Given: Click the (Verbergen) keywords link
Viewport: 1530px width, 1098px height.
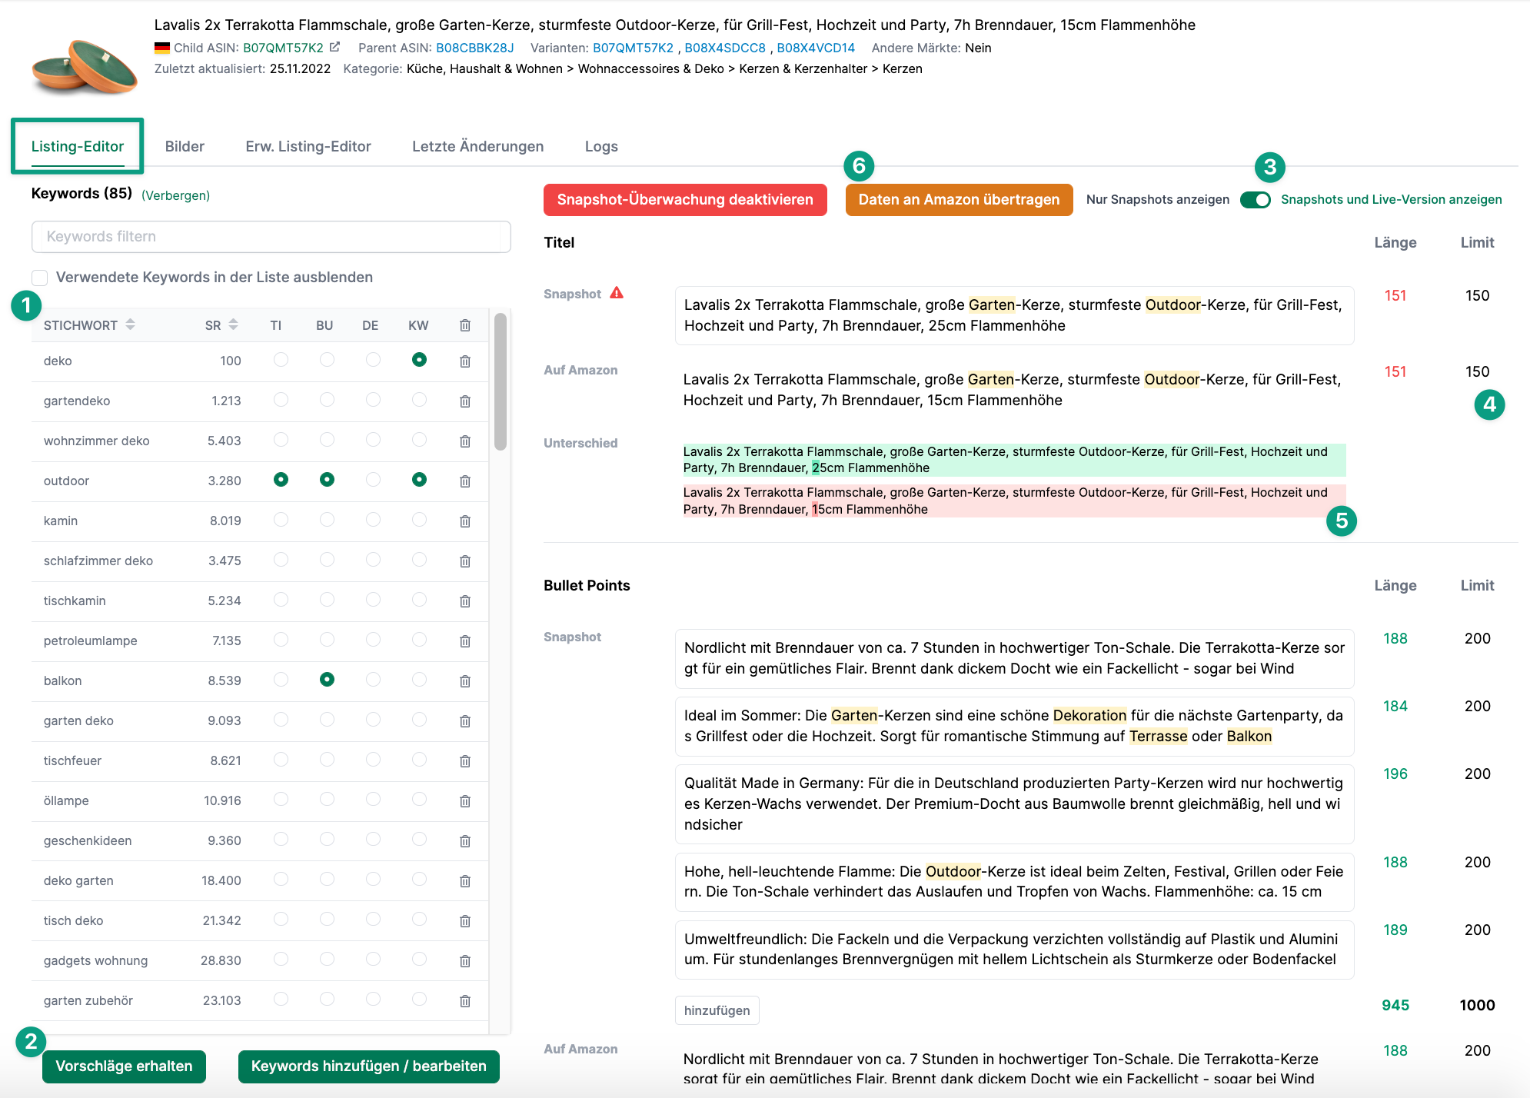Looking at the screenshot, I should coord(175,195).
